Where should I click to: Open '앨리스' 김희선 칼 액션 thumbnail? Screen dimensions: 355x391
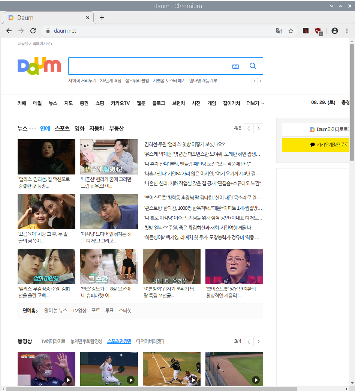(x=46, y=157)
